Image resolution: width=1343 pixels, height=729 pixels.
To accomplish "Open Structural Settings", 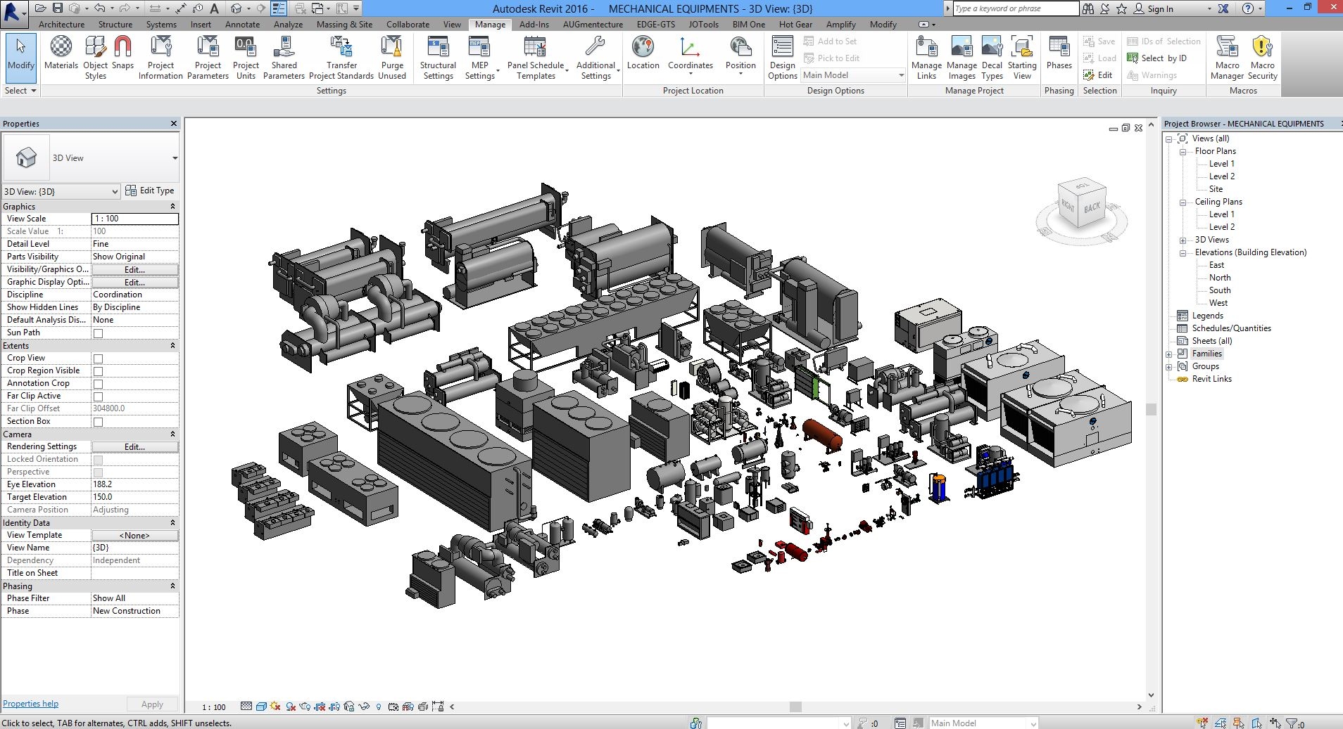I will tap(437, 55).
